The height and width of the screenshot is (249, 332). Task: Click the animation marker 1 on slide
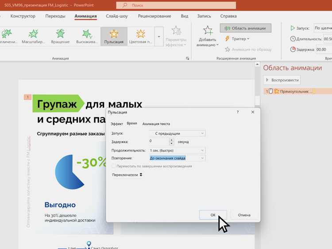point(27,97)
